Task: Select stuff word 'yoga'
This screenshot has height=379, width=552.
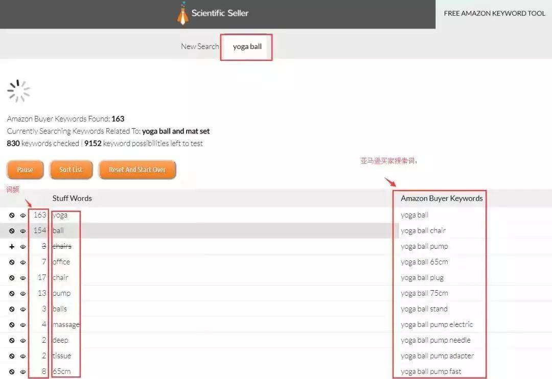Action: tap(60, 215)
